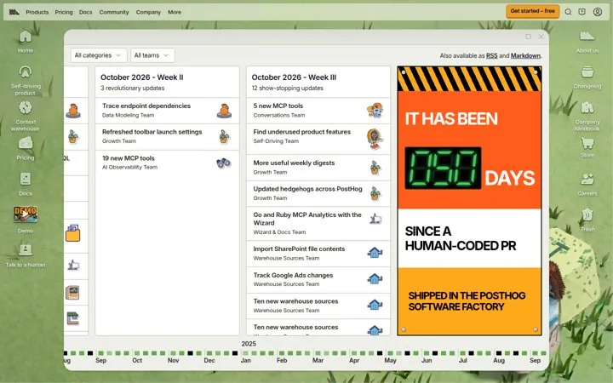This screenshot has width=613, height=383.
Task: Open the Context warehouse icon
Action: [26, 116]
